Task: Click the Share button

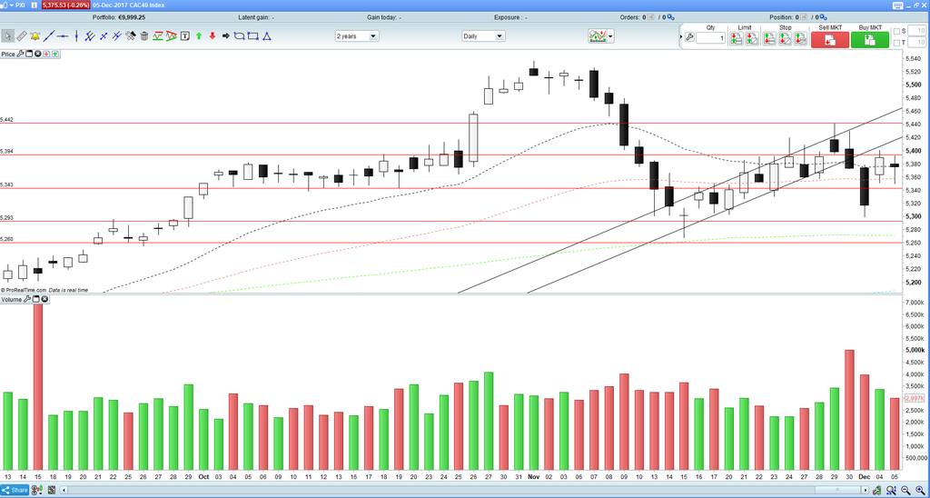Action: click(x=15, y=491)
